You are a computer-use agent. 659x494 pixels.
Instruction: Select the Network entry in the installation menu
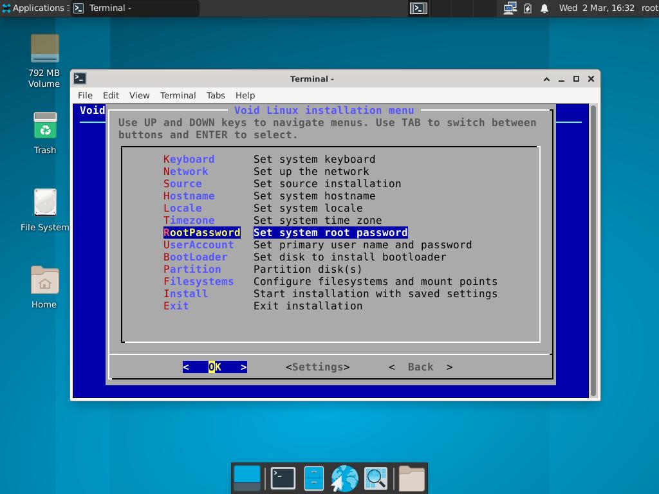point(266,171)
